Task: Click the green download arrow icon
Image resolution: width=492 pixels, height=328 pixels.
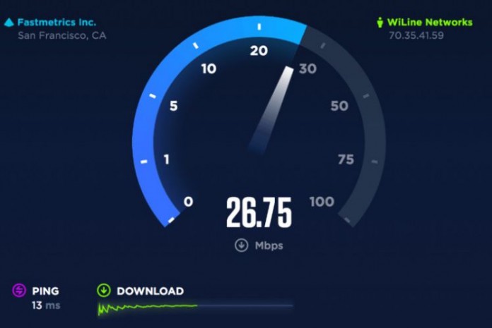Action: (x=103, y=290)
